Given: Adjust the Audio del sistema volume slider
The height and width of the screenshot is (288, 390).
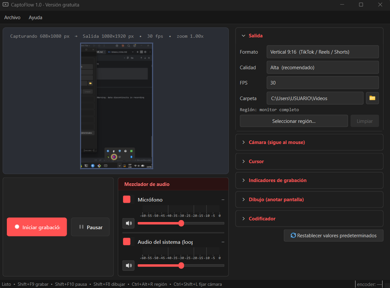Looking at the screenshot, I should 181,265.
